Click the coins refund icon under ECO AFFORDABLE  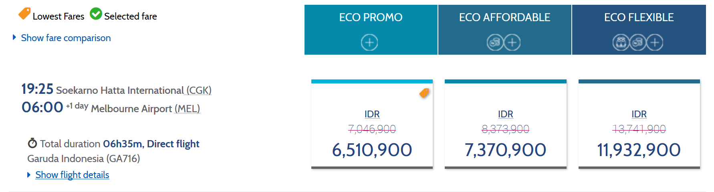495,42
